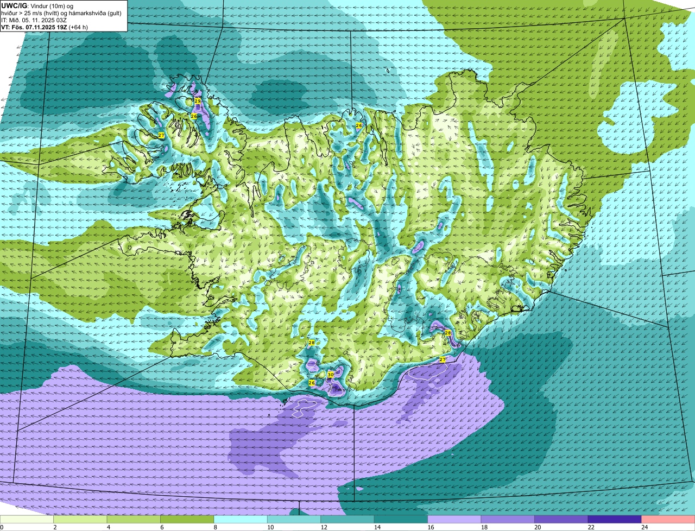Click the line 'hviður > 25 m/s (hvítt) og hámarkshviða (gult)'
The height and width of the screenshot is (531, 695).
pos(61,13)
